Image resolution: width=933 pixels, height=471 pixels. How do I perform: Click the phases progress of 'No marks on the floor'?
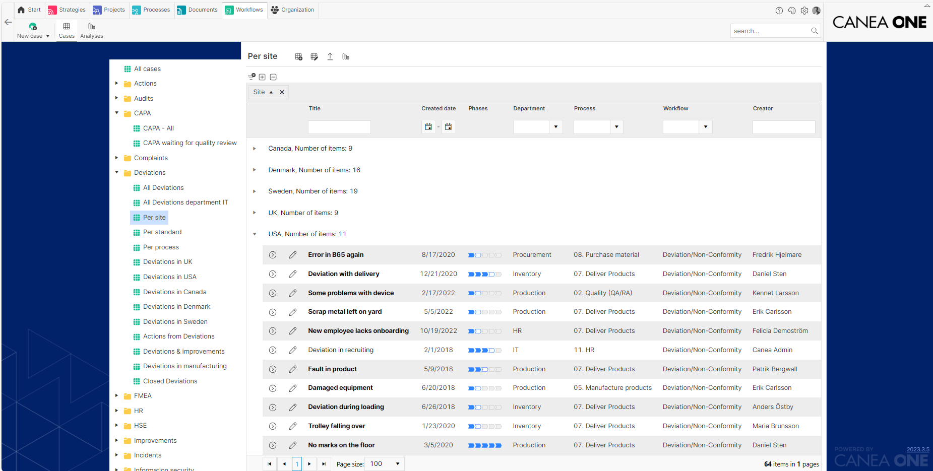pyautogui.click(x=485, y=445)
